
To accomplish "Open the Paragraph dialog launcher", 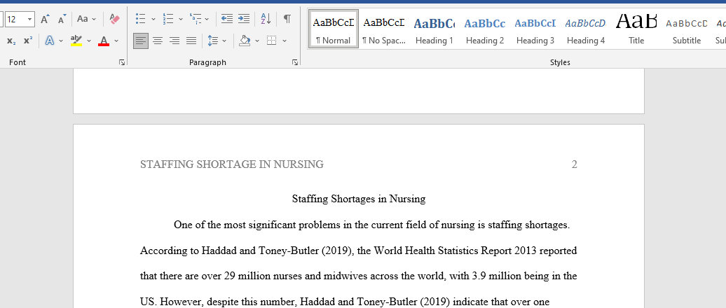I will pyautogui.click(x=295, y=62).
